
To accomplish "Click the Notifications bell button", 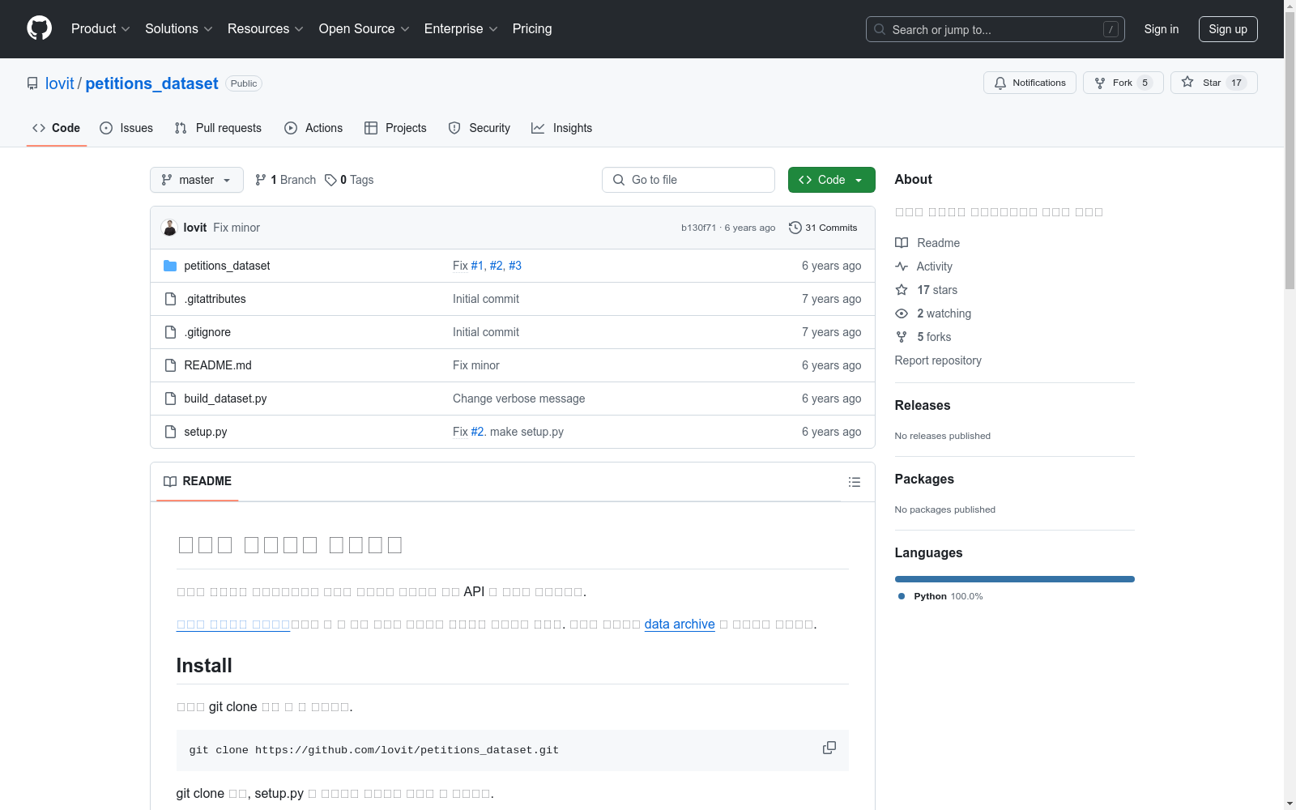I will pyautogui.click(x=1030, y=83).
